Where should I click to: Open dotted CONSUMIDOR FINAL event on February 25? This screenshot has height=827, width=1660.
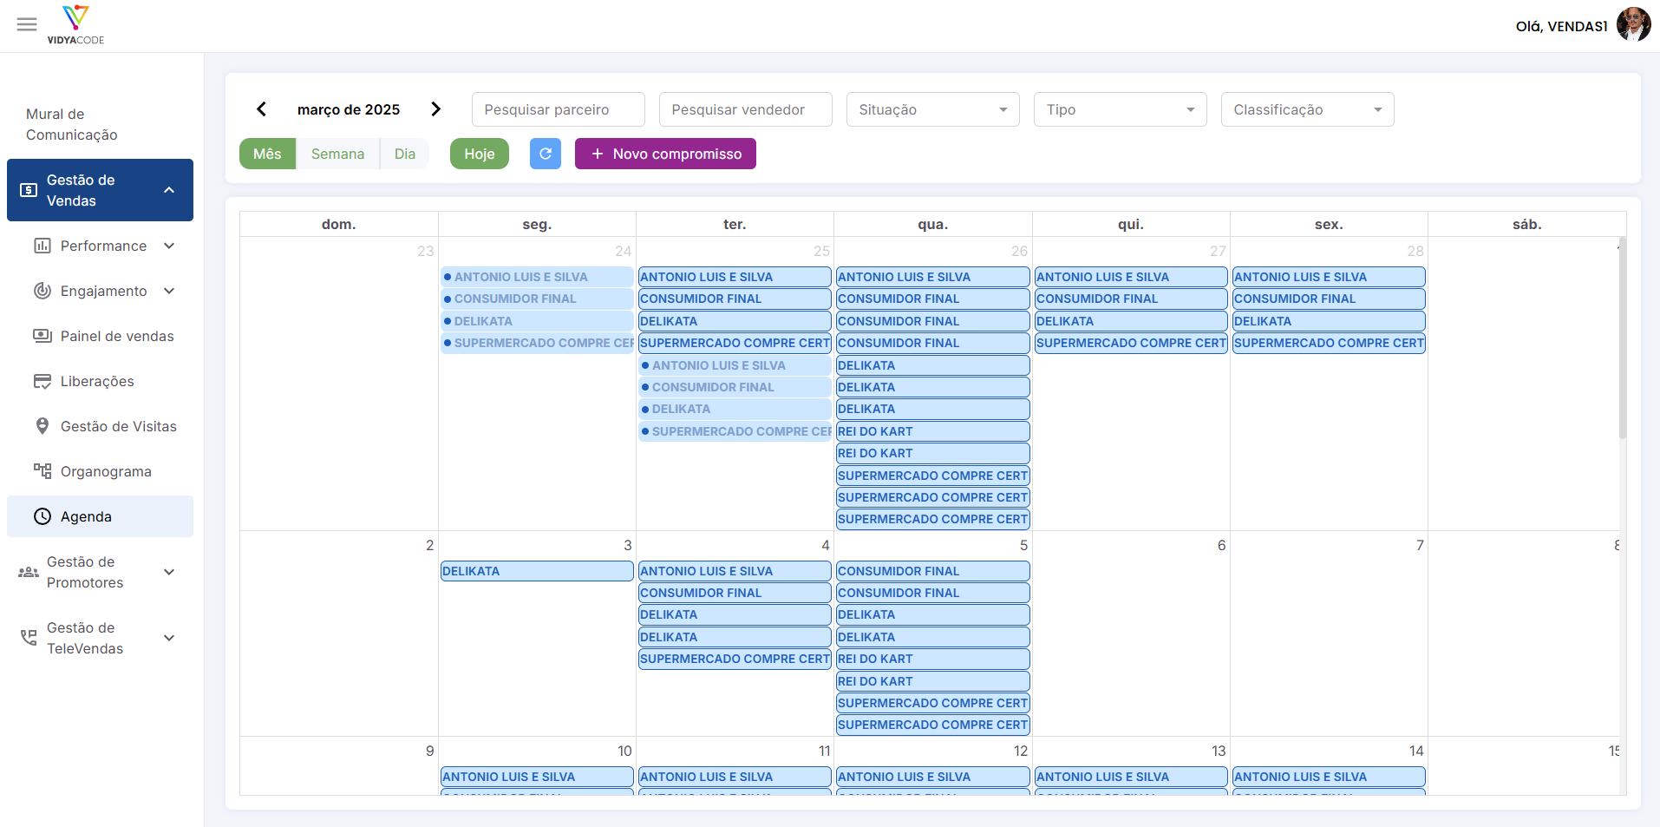pos(735,387)
